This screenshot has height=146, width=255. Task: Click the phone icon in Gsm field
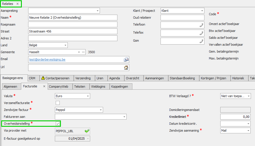pyautogui.click(x=201, y=41)
